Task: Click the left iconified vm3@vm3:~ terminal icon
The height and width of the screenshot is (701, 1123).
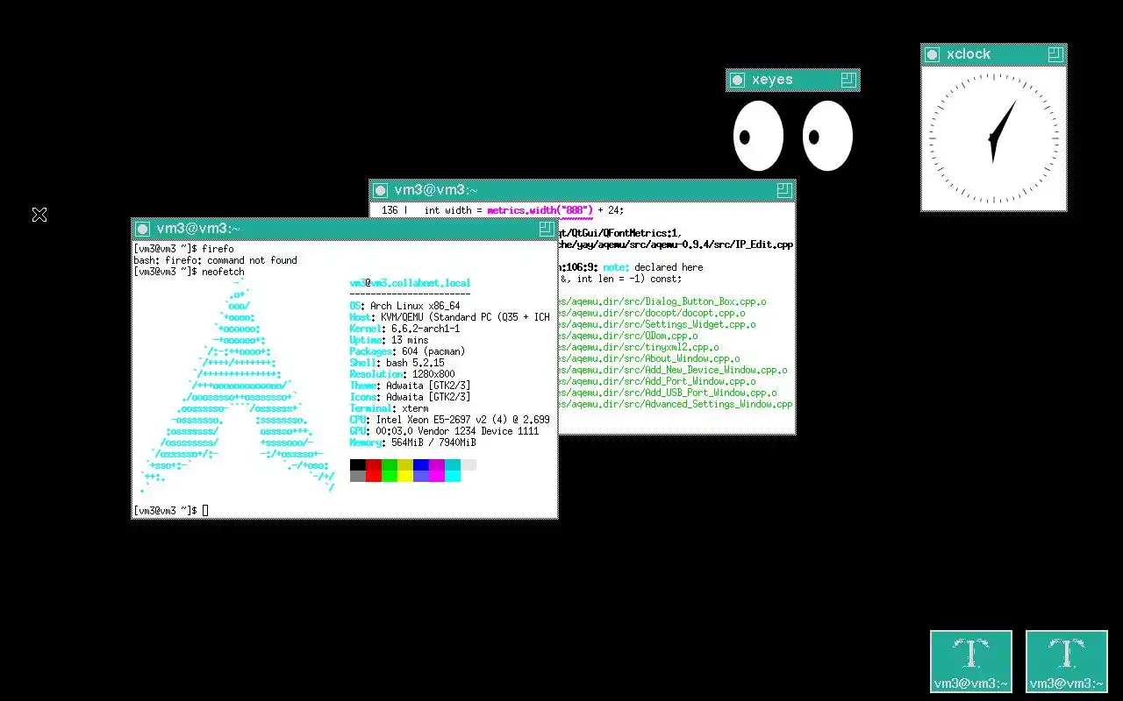Action: (x=971, y=662)
